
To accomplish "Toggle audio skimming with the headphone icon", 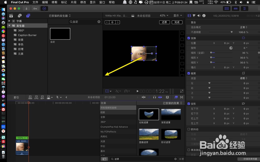I will click(x=154, y=97).
